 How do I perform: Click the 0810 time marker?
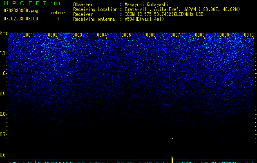click(249, 35)
